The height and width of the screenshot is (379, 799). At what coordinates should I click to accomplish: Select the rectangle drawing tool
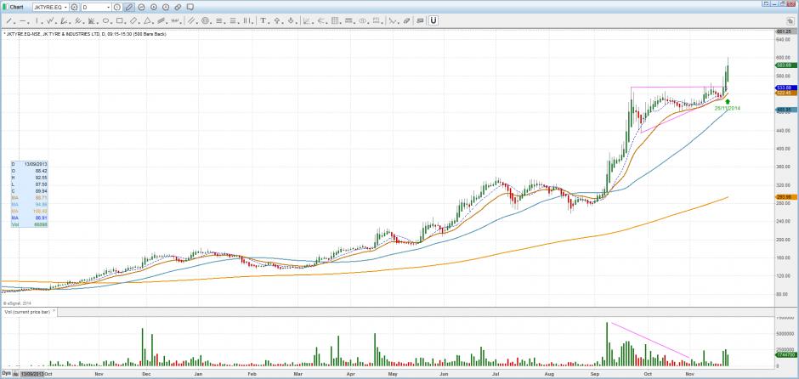coord(119,20)
